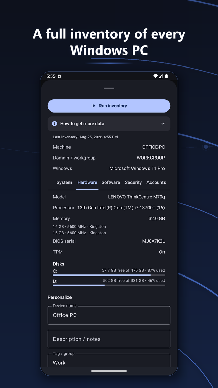Viewport: 218px width, 388px height.
Task: Select the OFFICE-PC machine value
Action: [x=154, y=147]
